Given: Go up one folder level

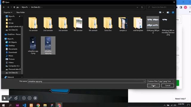Looking at the screenshot, I should pyautogui.click(x=14, y=7).
